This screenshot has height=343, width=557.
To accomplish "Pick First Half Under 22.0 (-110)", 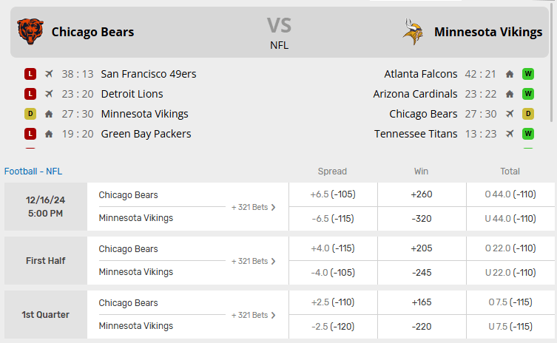I will [510, 272].
